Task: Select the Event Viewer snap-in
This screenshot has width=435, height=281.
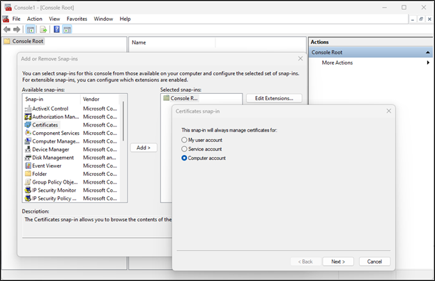Action: (47, 166)
